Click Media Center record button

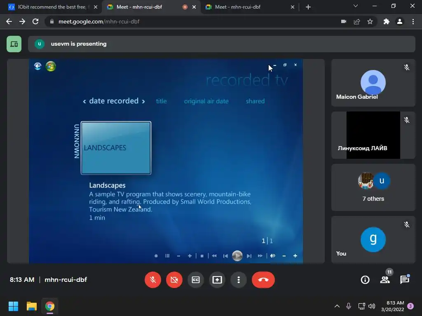pyautogui.click(x=156, y=256)
